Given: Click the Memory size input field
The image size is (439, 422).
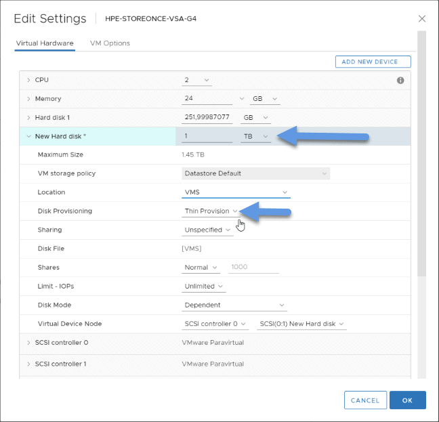Looking at the screenshot, I should click(207, 98).
